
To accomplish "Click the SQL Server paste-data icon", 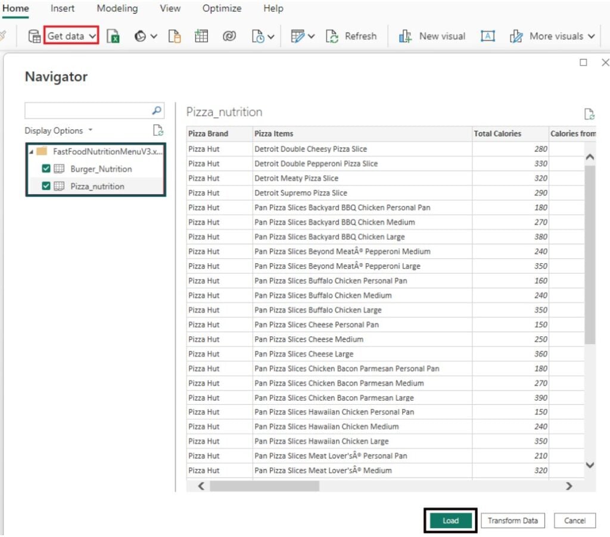I will click(x=175, y=36).
